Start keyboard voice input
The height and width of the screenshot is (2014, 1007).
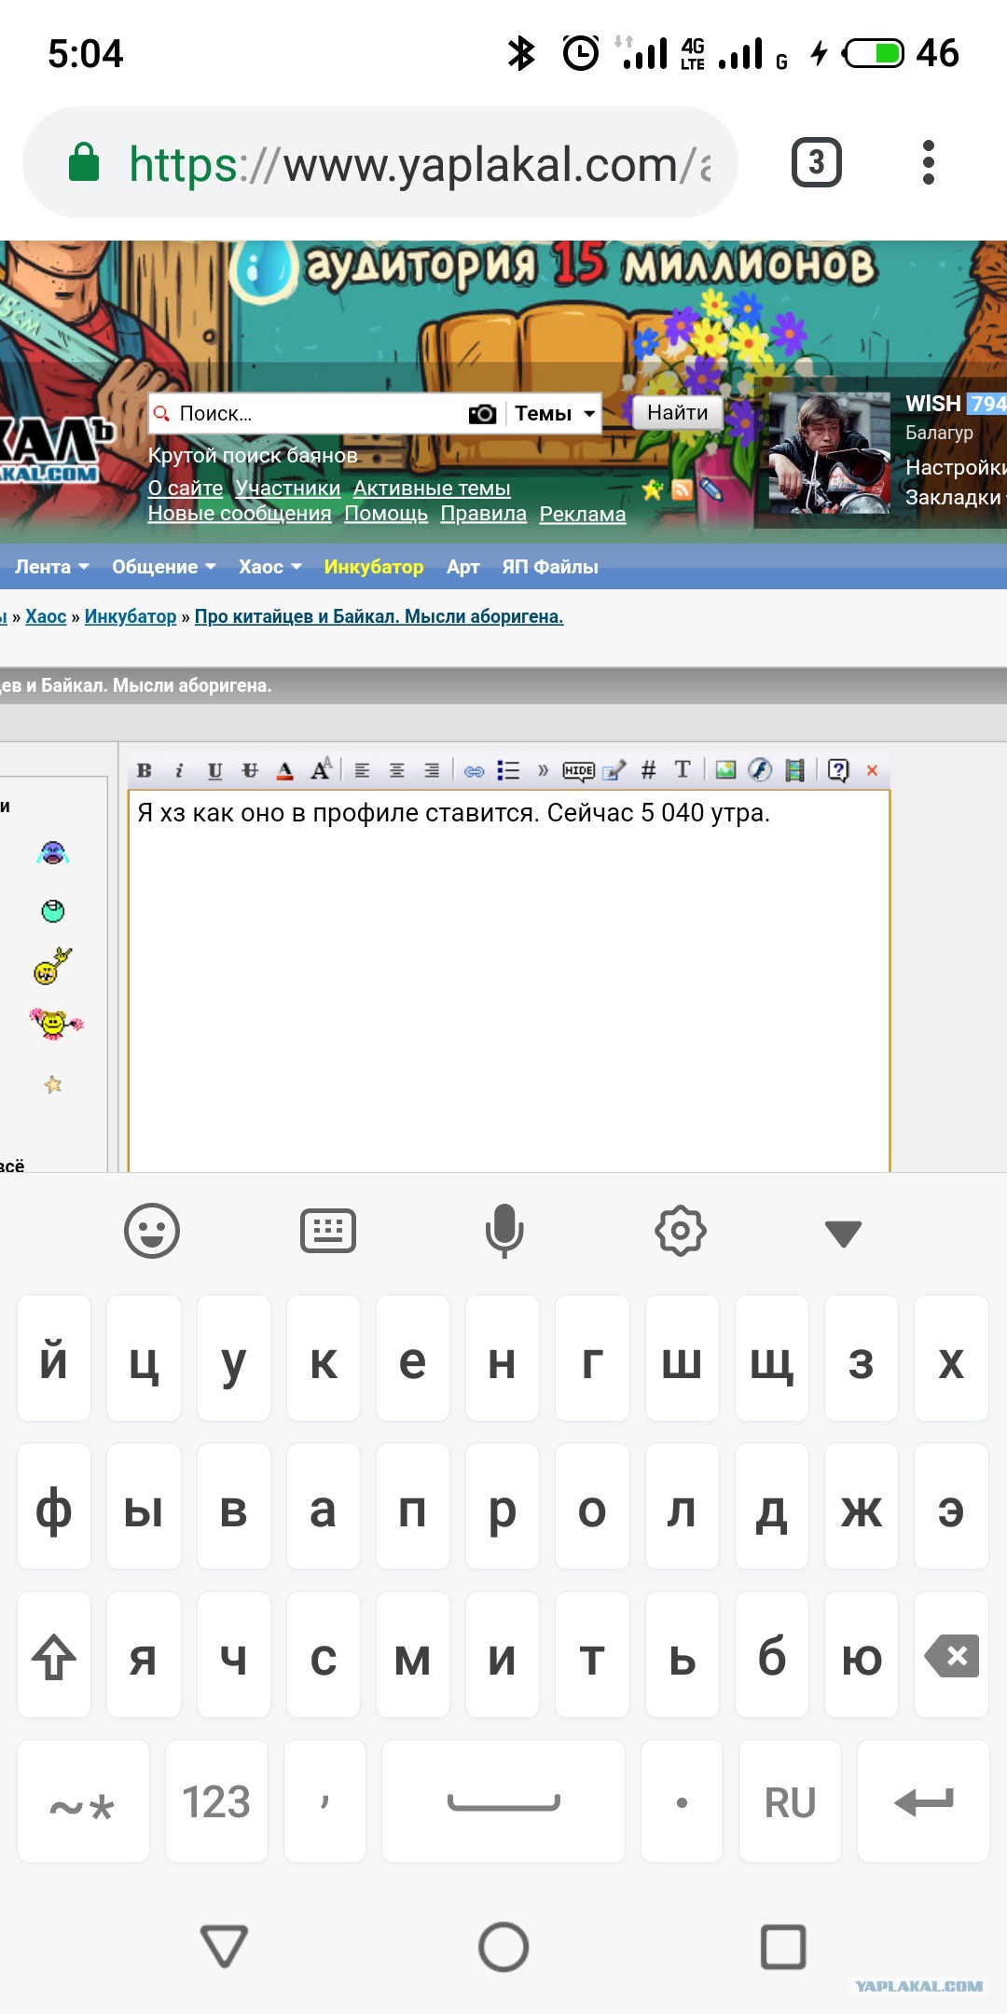pos(504,1231)
